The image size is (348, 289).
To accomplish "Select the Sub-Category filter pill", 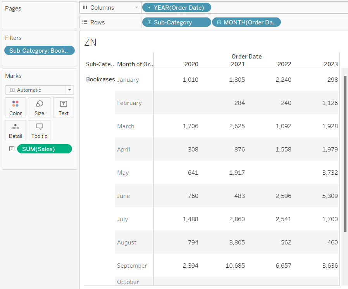I will point(39,50).
